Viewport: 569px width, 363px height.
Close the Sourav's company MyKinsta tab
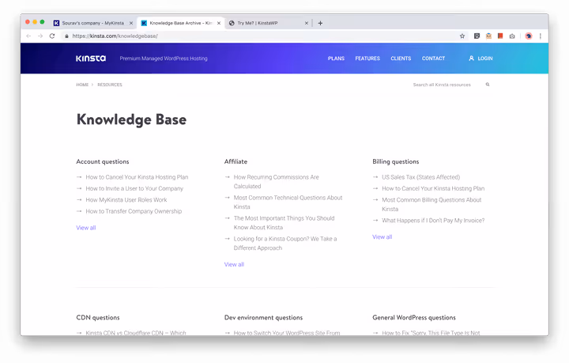coord(131,23)
